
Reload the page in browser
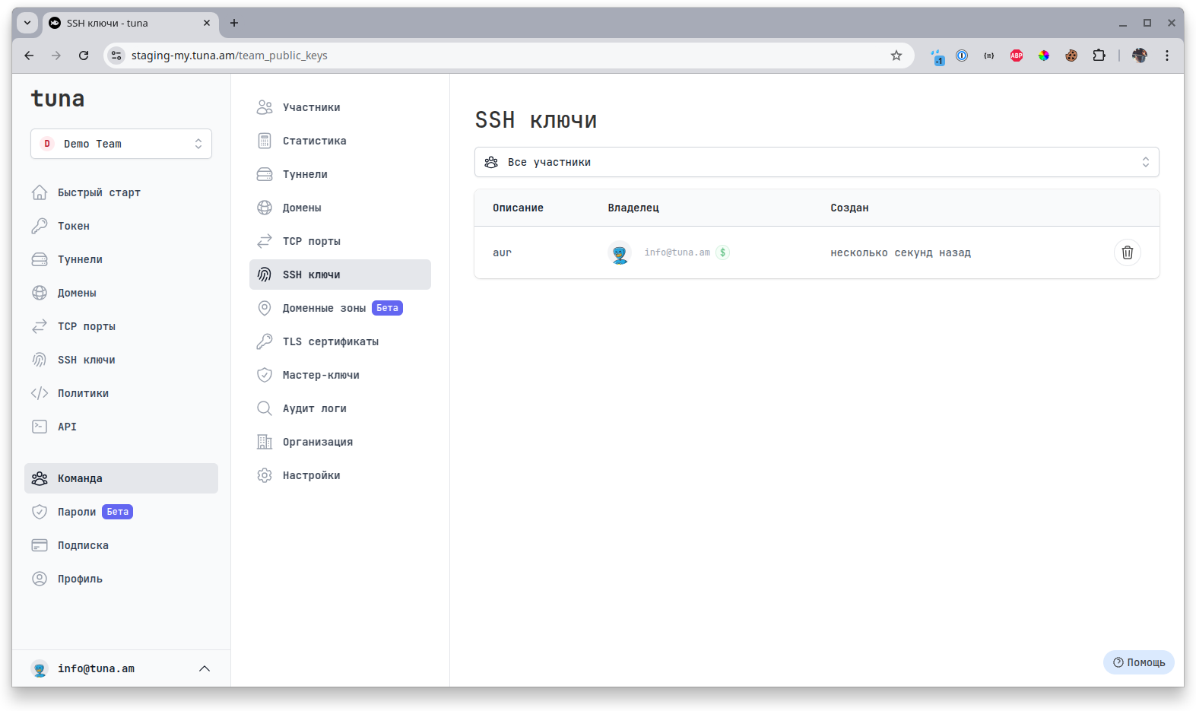[84, 56]
